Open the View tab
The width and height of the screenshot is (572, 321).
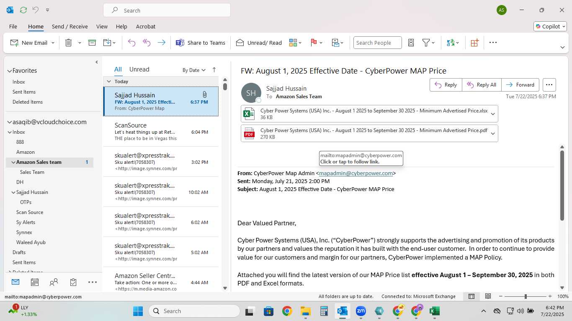click(x=102, y=26)
